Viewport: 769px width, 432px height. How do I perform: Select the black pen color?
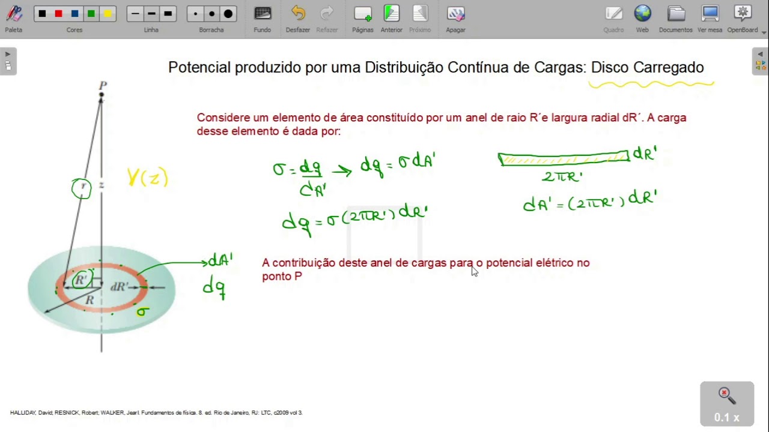point(42,14)
